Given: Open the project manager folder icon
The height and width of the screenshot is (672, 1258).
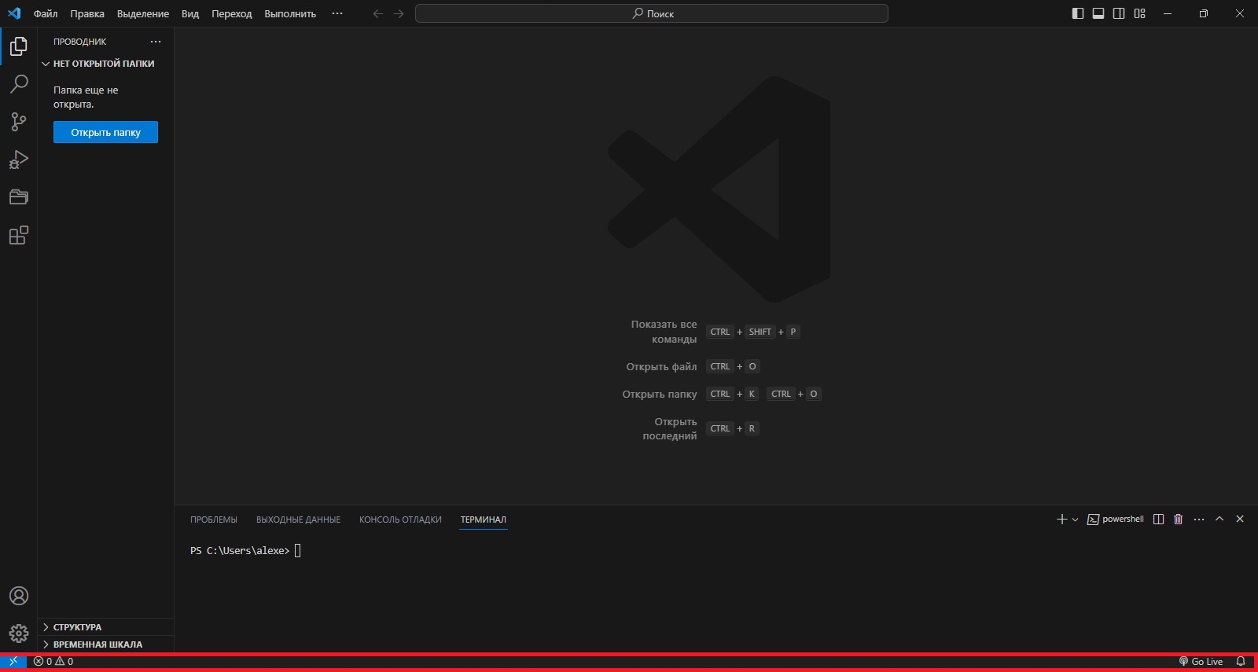Looking at the screenshot, I should pyautogui.click(x=19, y=197).
